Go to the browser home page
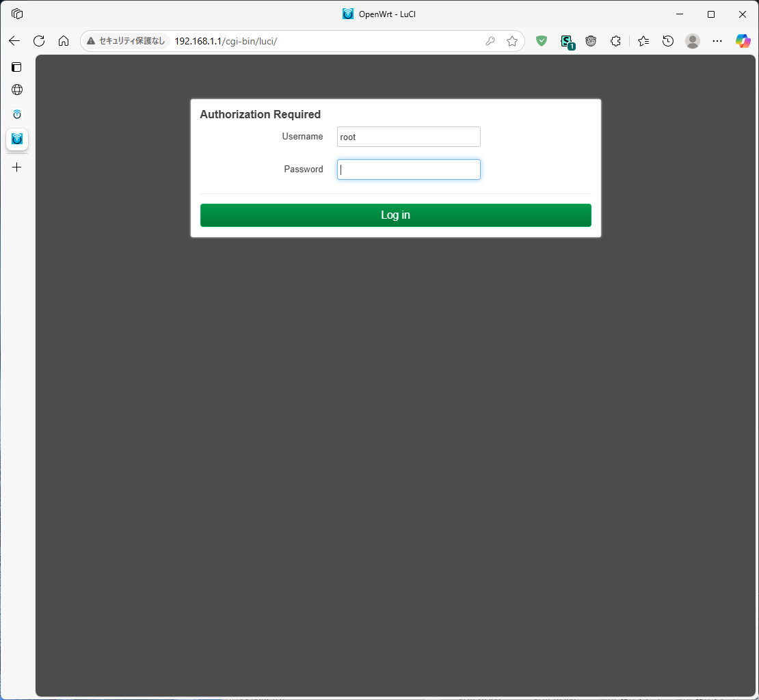This screenshot has height=700, width=759. click(x=64, y=41)
